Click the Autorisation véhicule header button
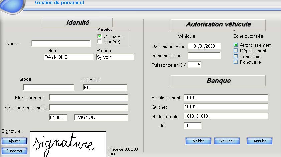The width and height of the screenshot is (281, 157). pyautogui.click(x=218, y=25)
